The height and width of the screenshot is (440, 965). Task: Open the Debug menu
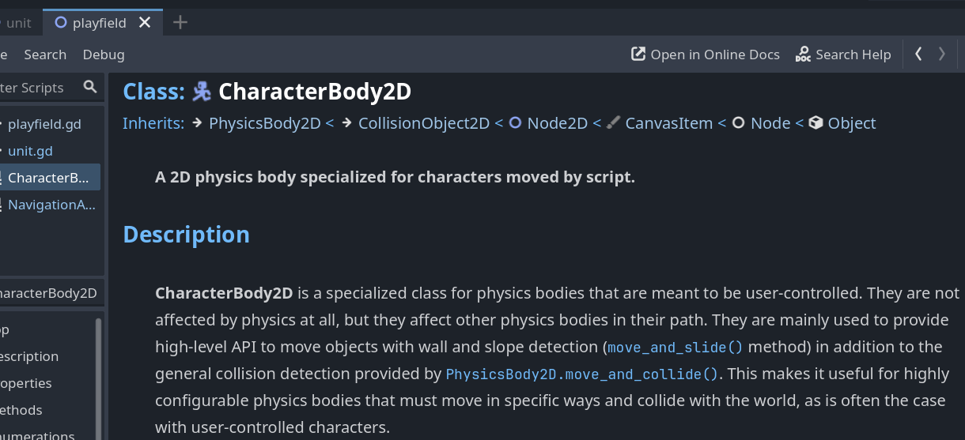point(104,55)
